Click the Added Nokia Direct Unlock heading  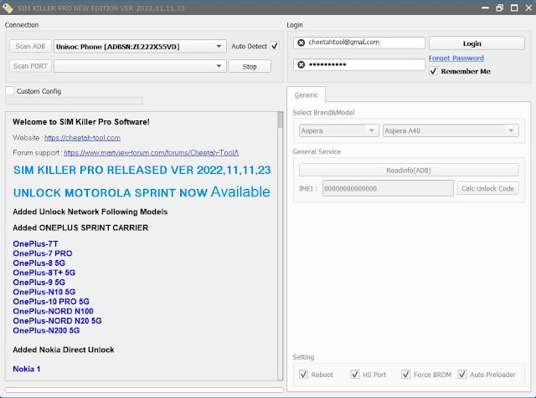(x=64, y=350)
